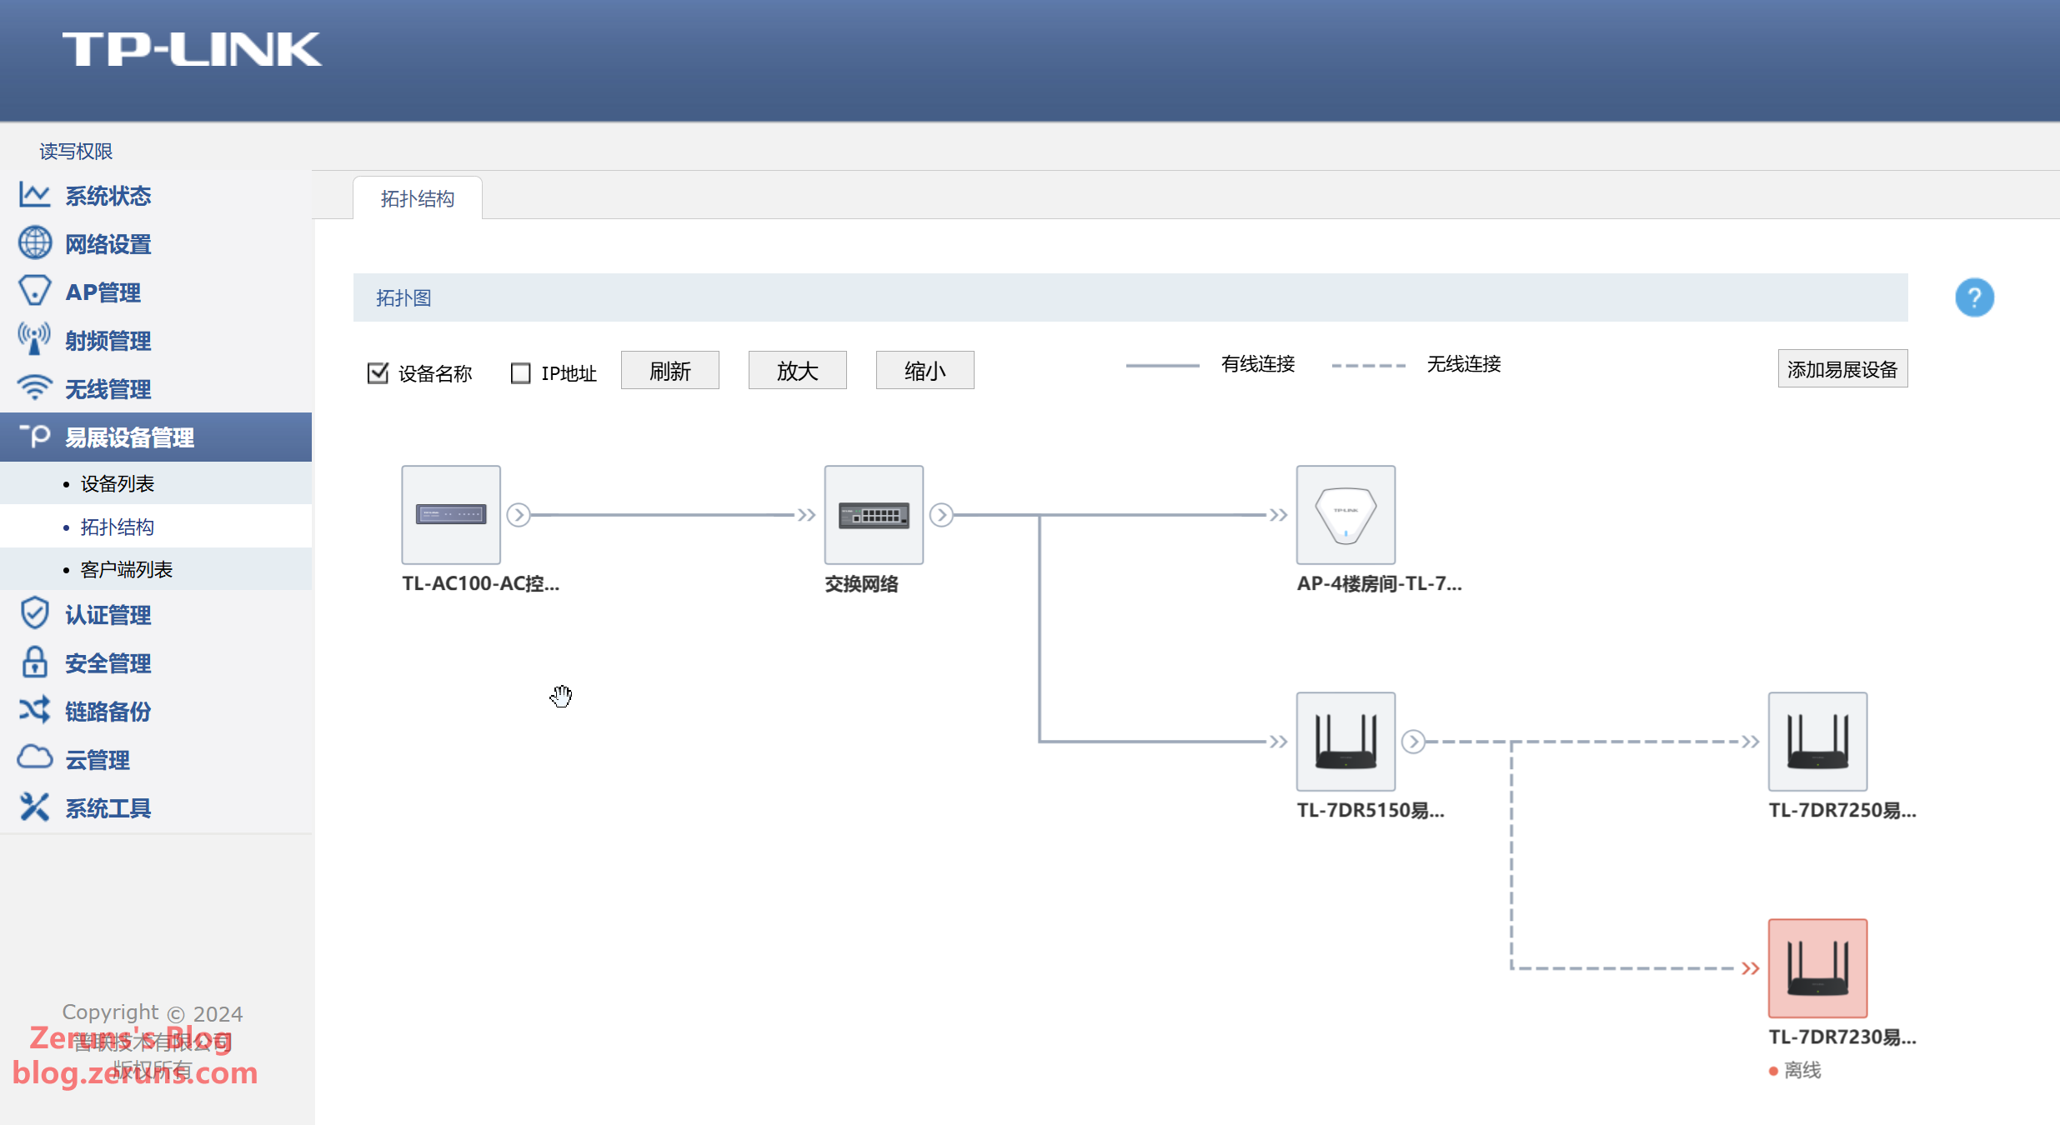Click the 易展设备管理 icon in sidebar
Image resolution: width=2060 pixels, height=1125 pixels.
(34, 437)
